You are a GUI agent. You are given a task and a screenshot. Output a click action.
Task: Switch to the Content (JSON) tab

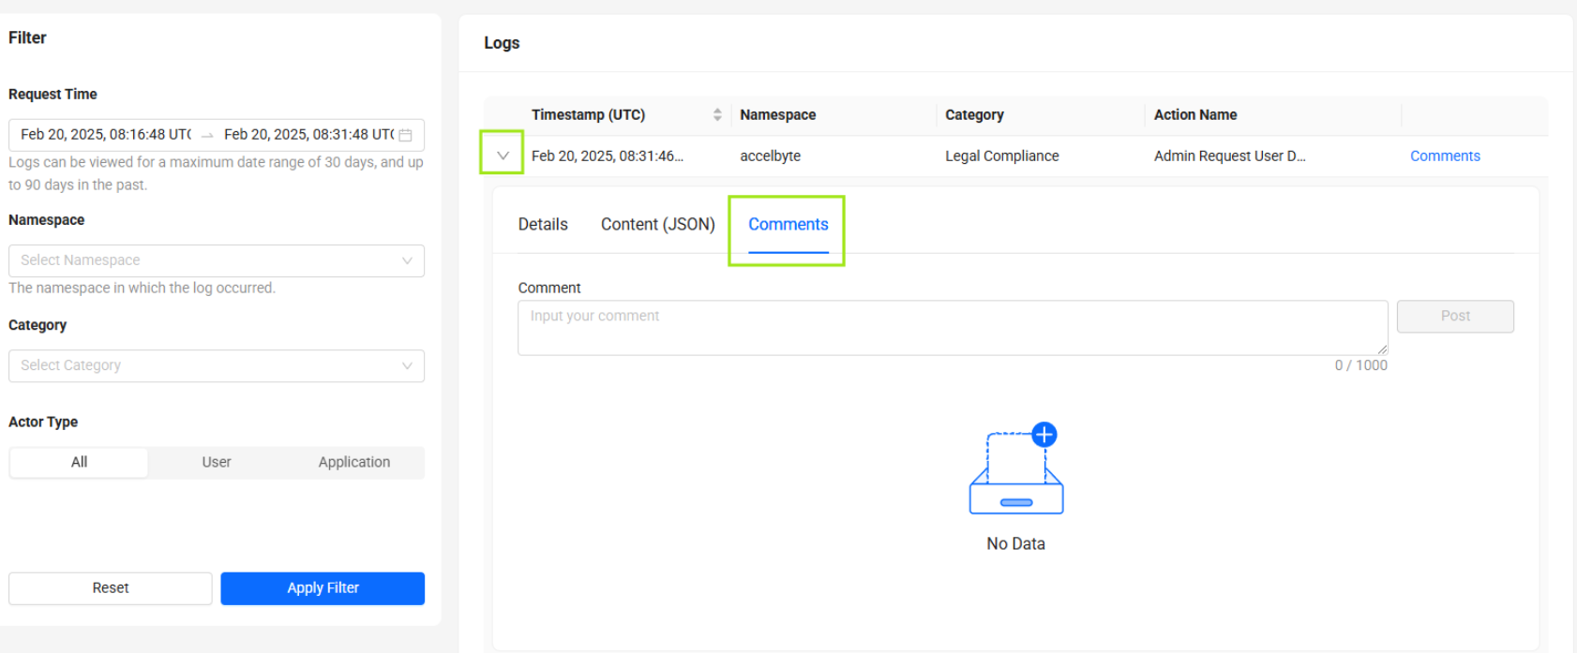pos(658,224)
